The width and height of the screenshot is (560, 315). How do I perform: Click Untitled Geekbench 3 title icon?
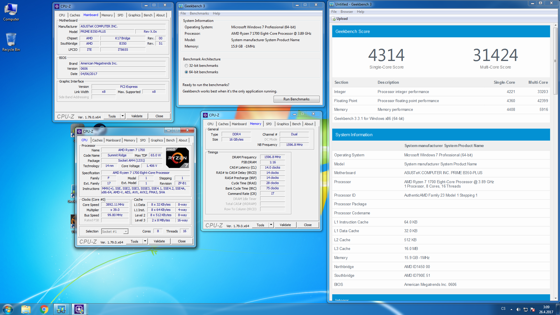pyautogui.click(x=332, y=4)
